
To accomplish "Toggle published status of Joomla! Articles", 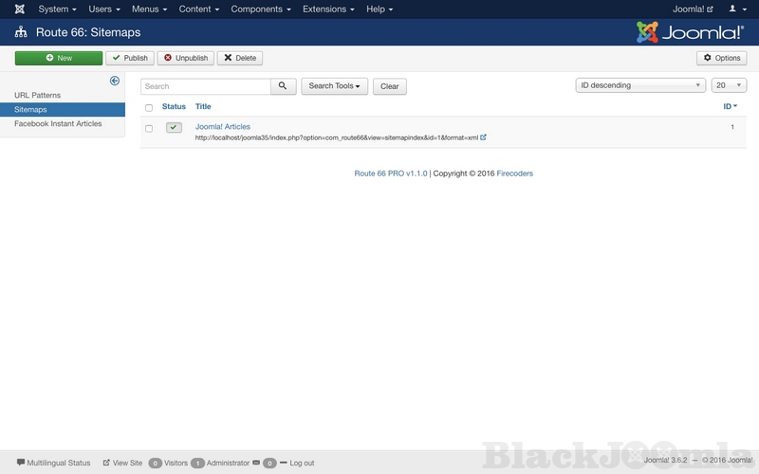I will 174,127.
